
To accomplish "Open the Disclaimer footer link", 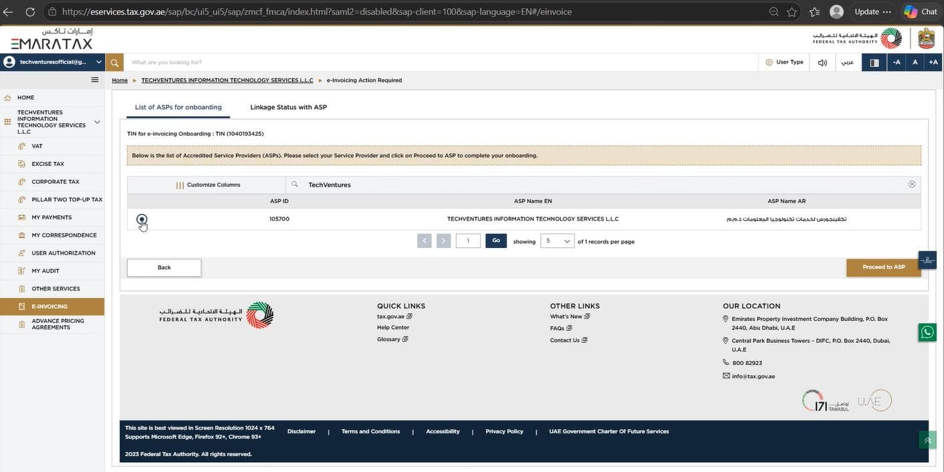I will (x=302, y=432).
